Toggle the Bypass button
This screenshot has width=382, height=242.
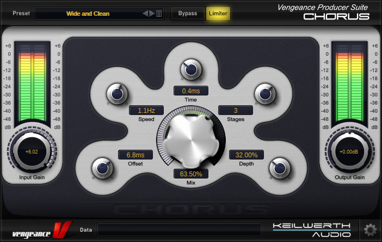coord(188,14)
